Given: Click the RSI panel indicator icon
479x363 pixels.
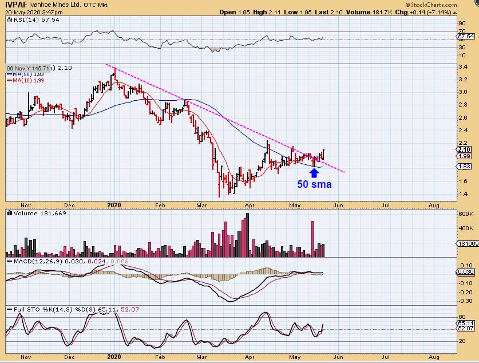Looking at the screenshot, I should pos(9,20).
